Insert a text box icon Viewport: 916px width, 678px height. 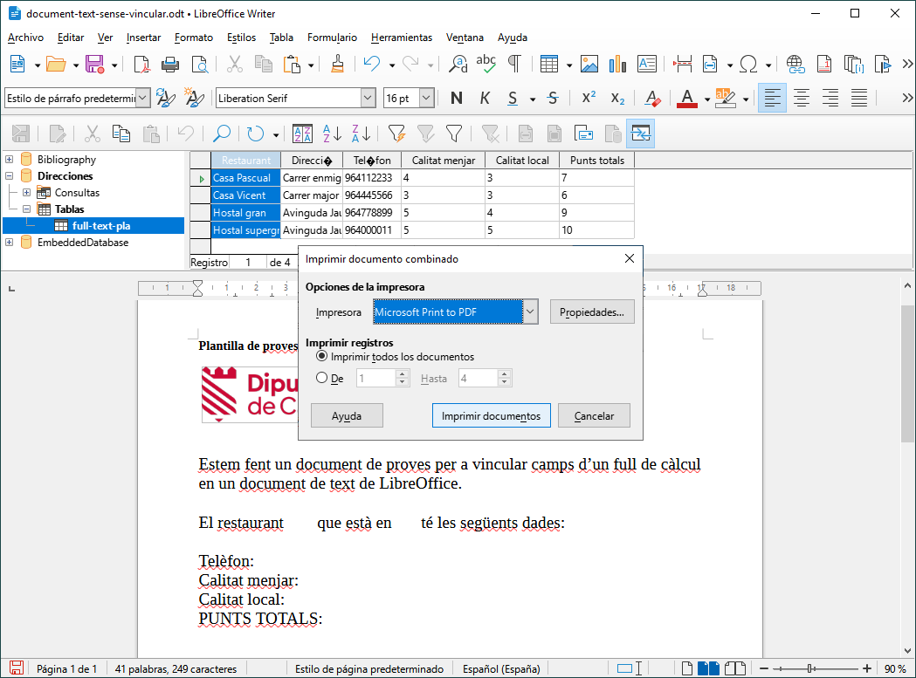[647, 65]
